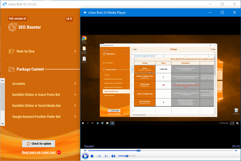
Task: Click the Check for update button
Action: pyautogui.click(x=39, y=144)
